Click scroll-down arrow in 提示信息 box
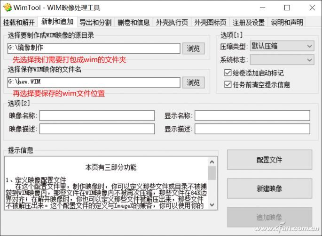 212,205
